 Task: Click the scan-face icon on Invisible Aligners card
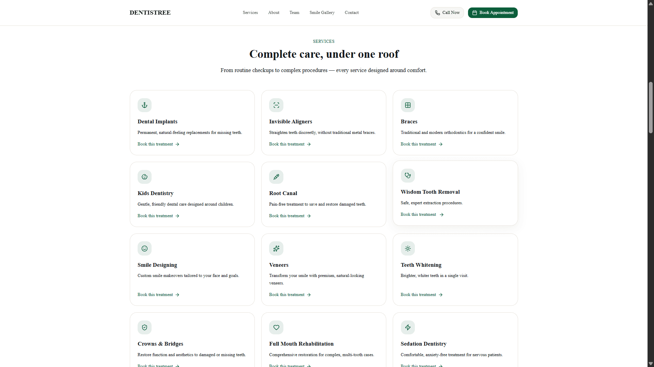tap(276, 105)
